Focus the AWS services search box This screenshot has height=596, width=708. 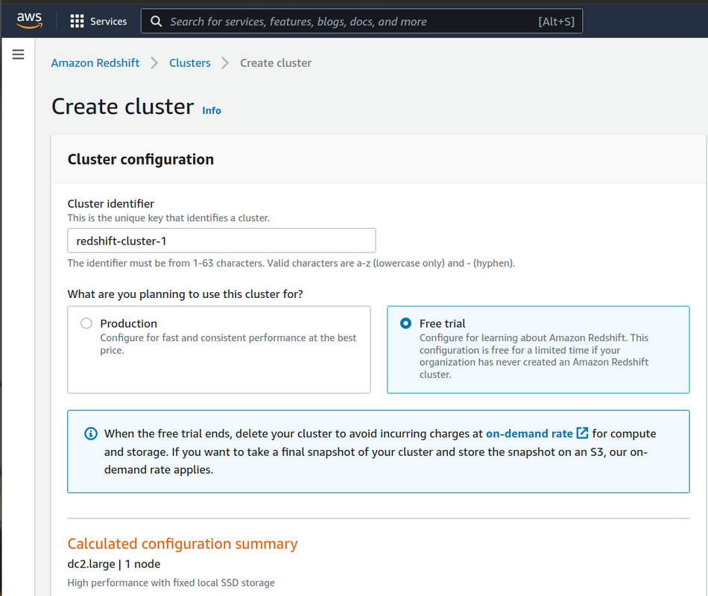coord(361,21)
